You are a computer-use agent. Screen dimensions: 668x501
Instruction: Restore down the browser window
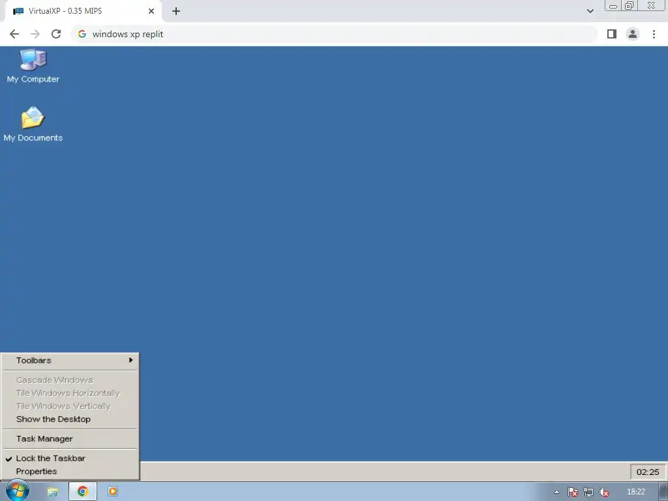(x=629, y=6)
